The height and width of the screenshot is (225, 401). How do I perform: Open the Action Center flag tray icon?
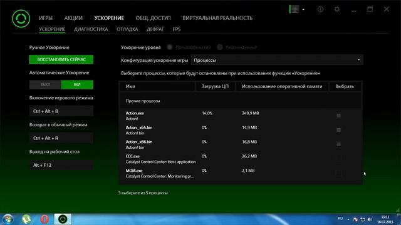(x=355, y=219)
